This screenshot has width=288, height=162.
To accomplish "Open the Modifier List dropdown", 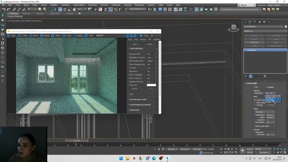I will click(x=265, y=31).
